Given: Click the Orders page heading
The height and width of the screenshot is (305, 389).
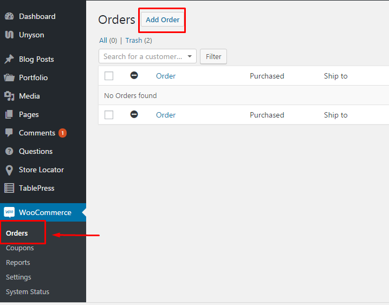Looking at the screenshot, I should [x=116, y=20].
